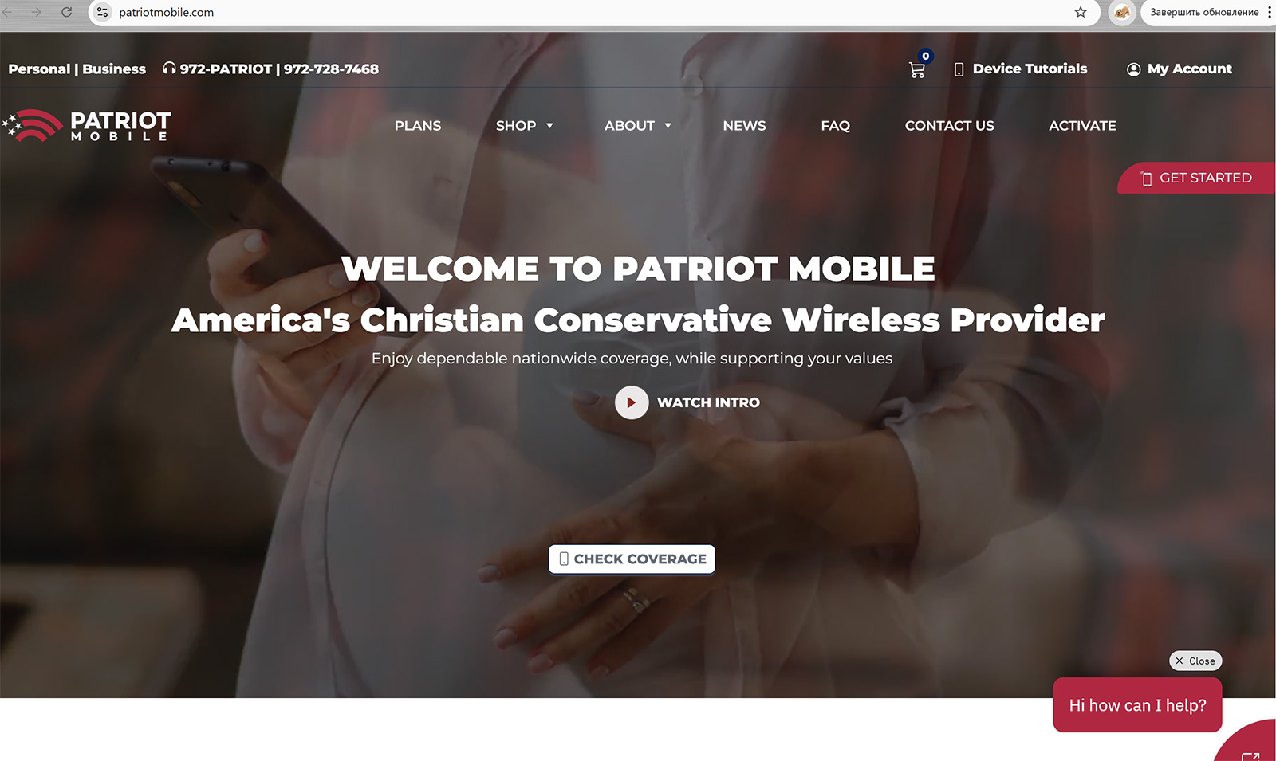Expand the ABOUT dropdown menu

point(637,126)
